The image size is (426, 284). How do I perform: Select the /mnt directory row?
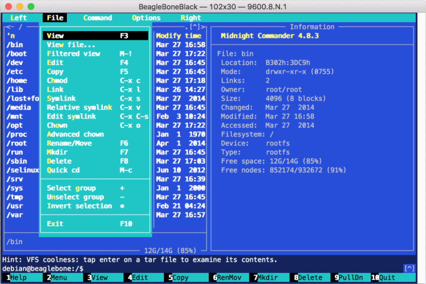[x=15, y=116]
